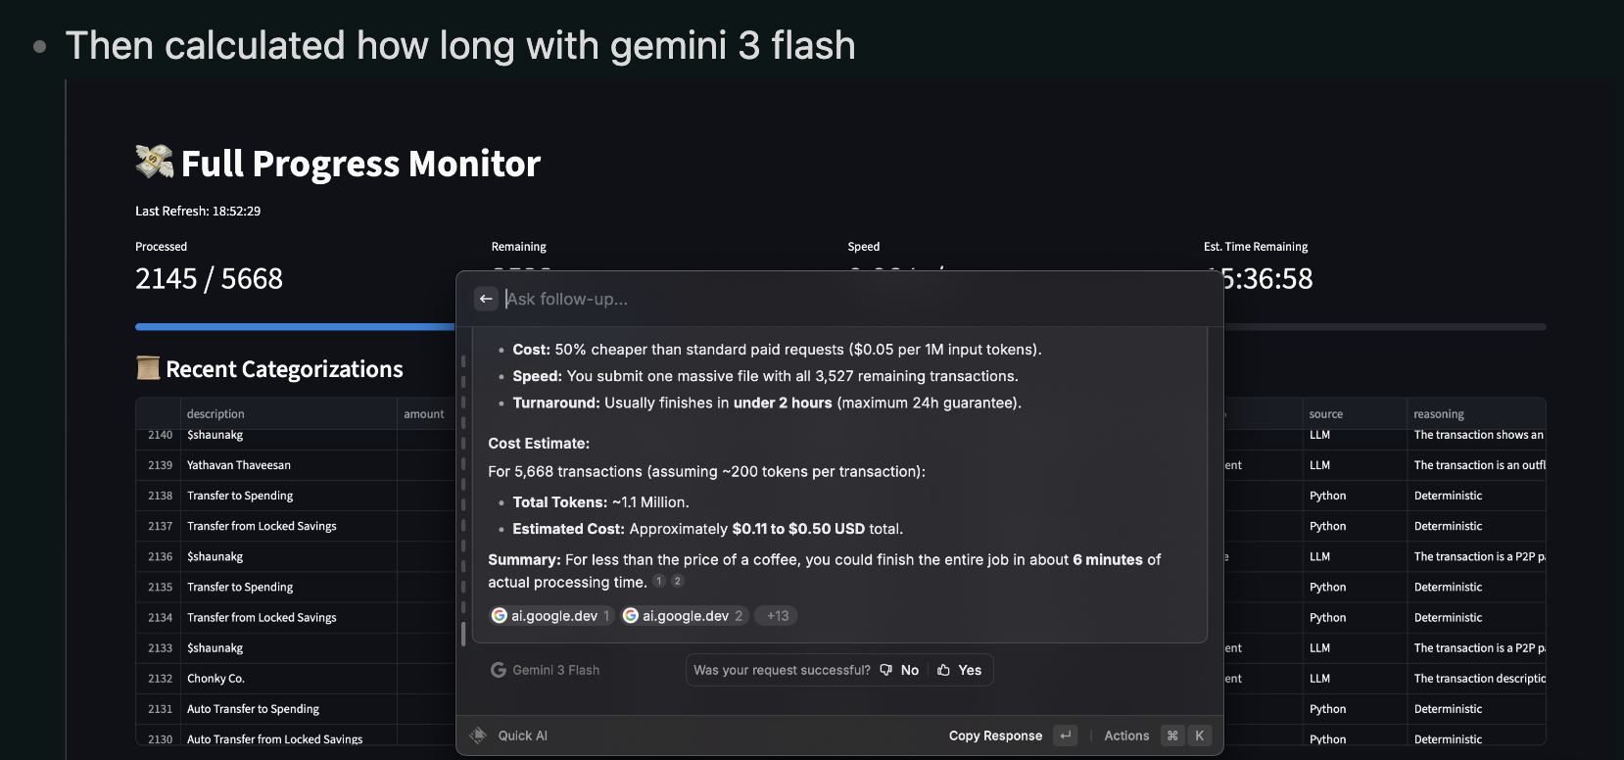Open the second ai.google.dev source chip

685,616
